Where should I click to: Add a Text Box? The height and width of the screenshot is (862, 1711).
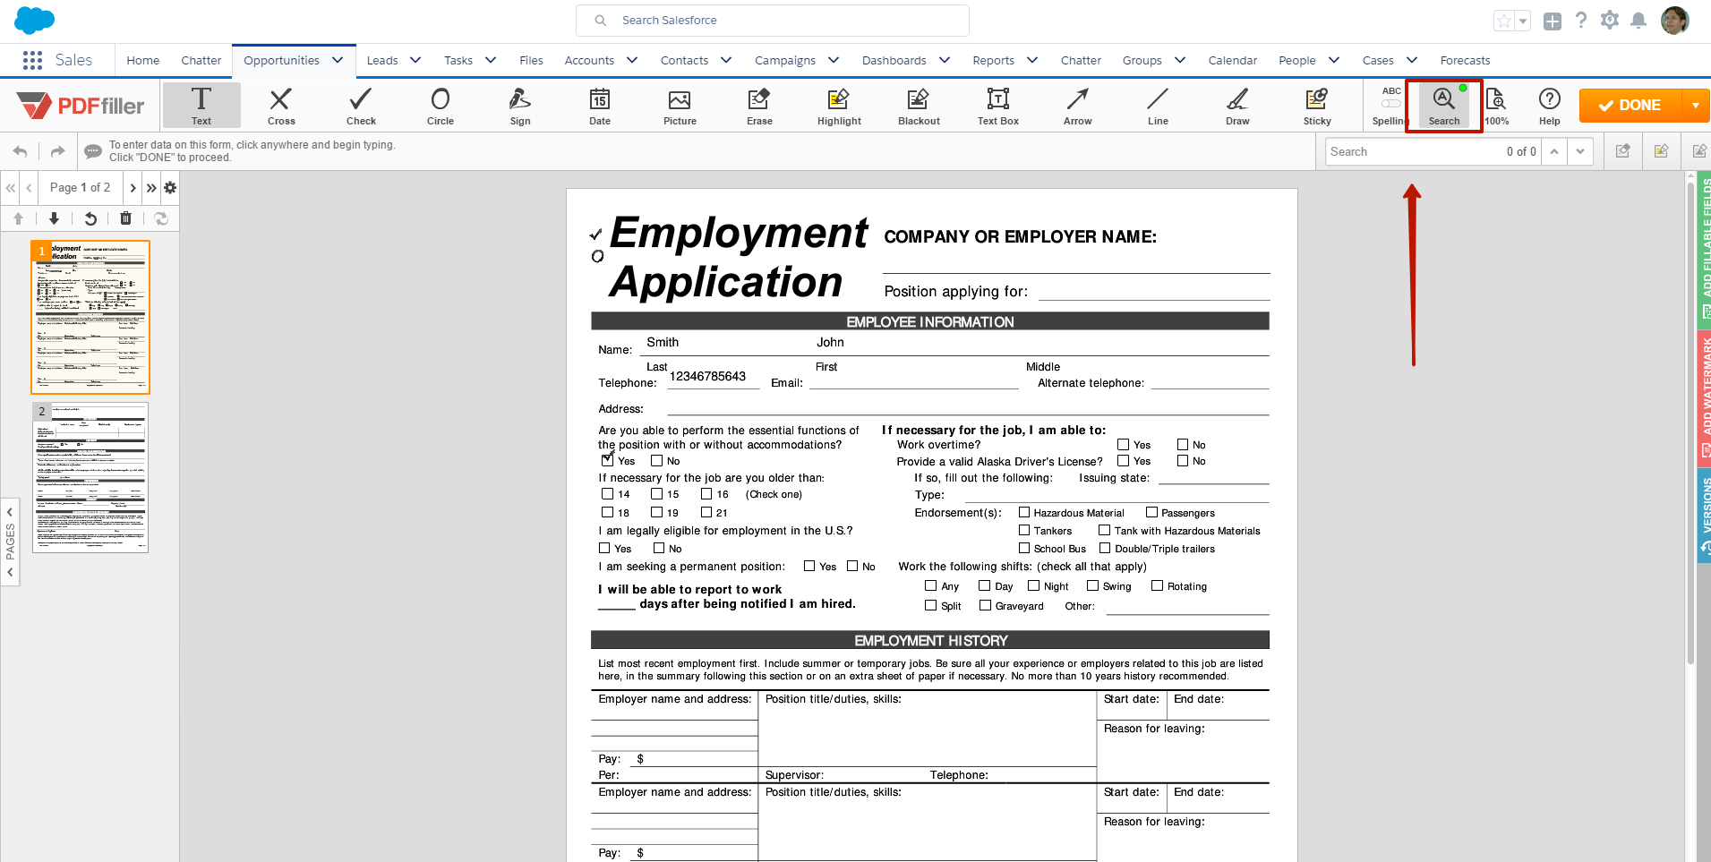click(998, 105)
